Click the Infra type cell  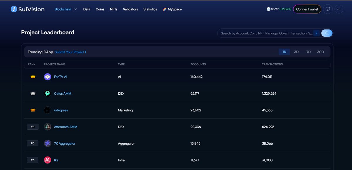pyautogui.click(x=121, y=160)
